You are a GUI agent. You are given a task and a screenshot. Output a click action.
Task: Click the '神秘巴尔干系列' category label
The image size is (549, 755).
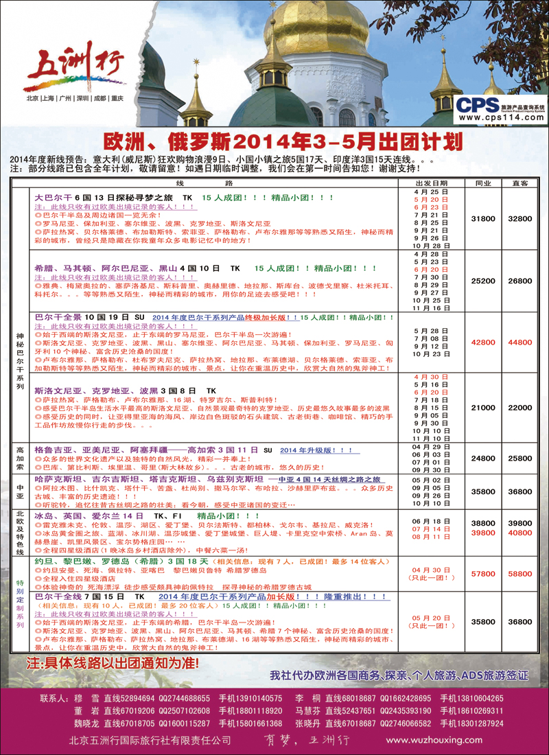[x=20, y=362]
